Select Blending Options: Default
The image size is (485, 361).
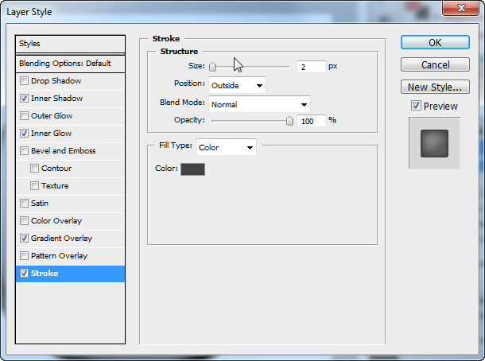click(70, 63)
